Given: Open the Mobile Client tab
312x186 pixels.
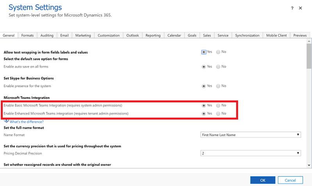Looking at the screenshot, I should tap(276, 35).
